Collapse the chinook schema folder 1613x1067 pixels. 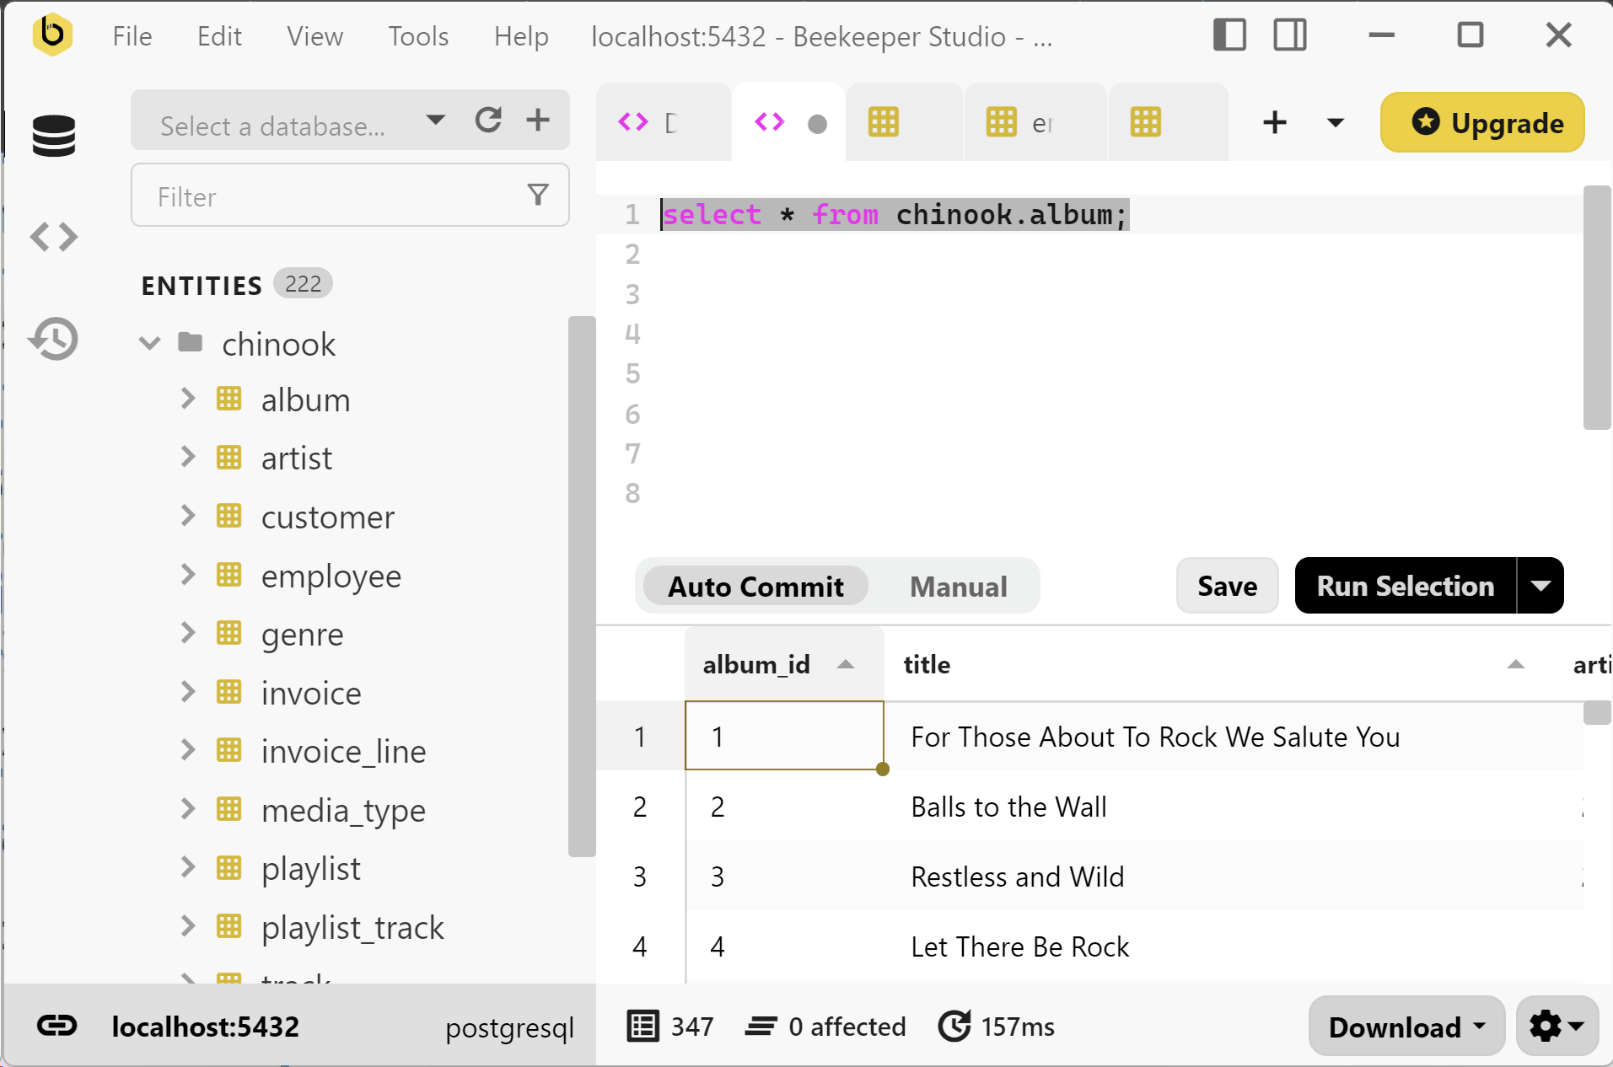pyautogui.click(x=150, y=343)
